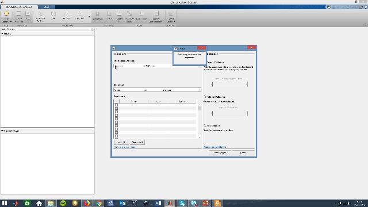
Task: Open Firefox from the taskbar
Action: (x=87, y=203)
